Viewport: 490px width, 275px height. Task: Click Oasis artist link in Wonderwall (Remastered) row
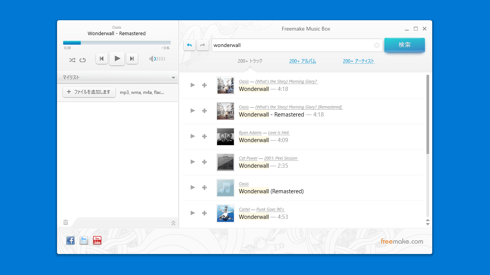(244, 184)
